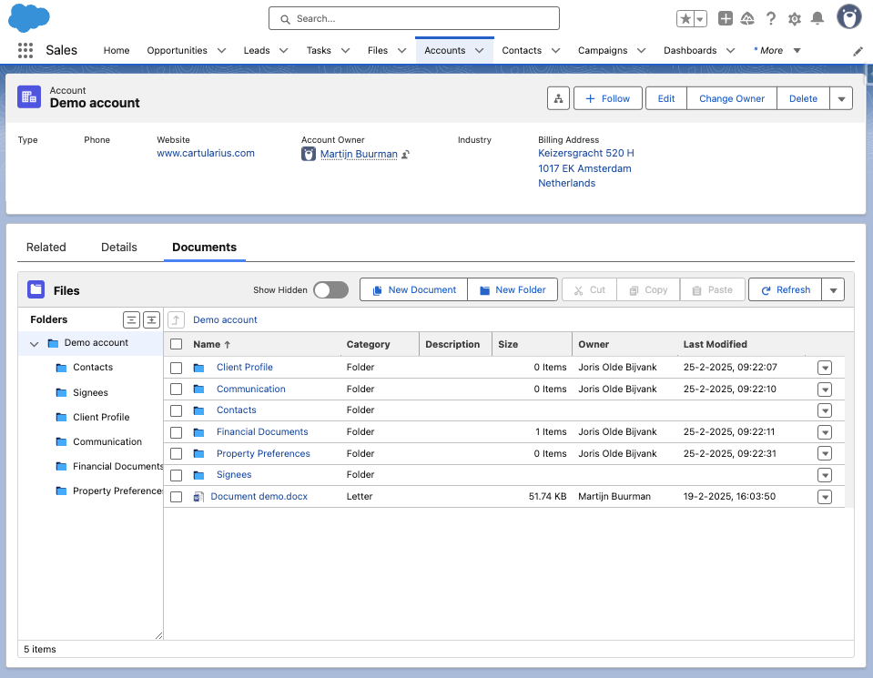The height and width of the screenshot is (678, 873).
Task: Open row actions menu for Client Profile
Action: pos(825,368)
